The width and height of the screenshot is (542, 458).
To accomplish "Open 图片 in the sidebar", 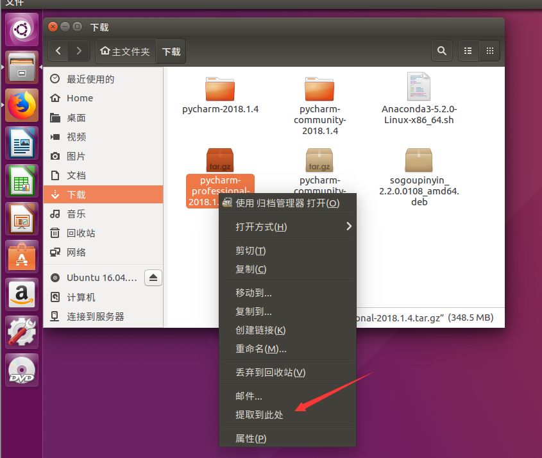I will coord(103,157).
